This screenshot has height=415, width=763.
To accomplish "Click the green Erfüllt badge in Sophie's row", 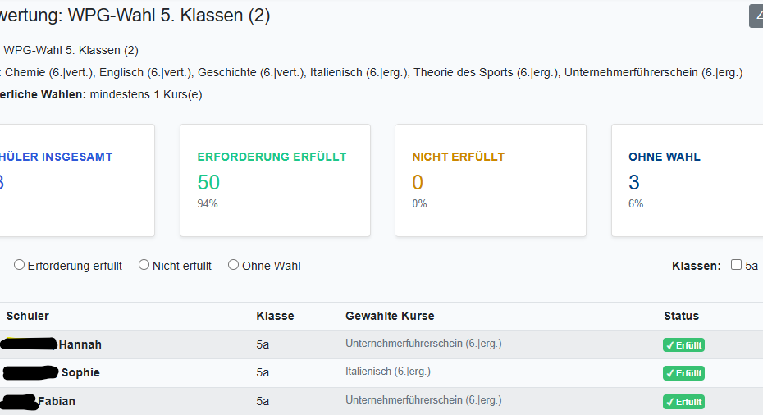I will tap(684, 373).
